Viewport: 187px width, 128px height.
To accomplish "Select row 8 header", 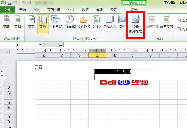I will point(9,117).
